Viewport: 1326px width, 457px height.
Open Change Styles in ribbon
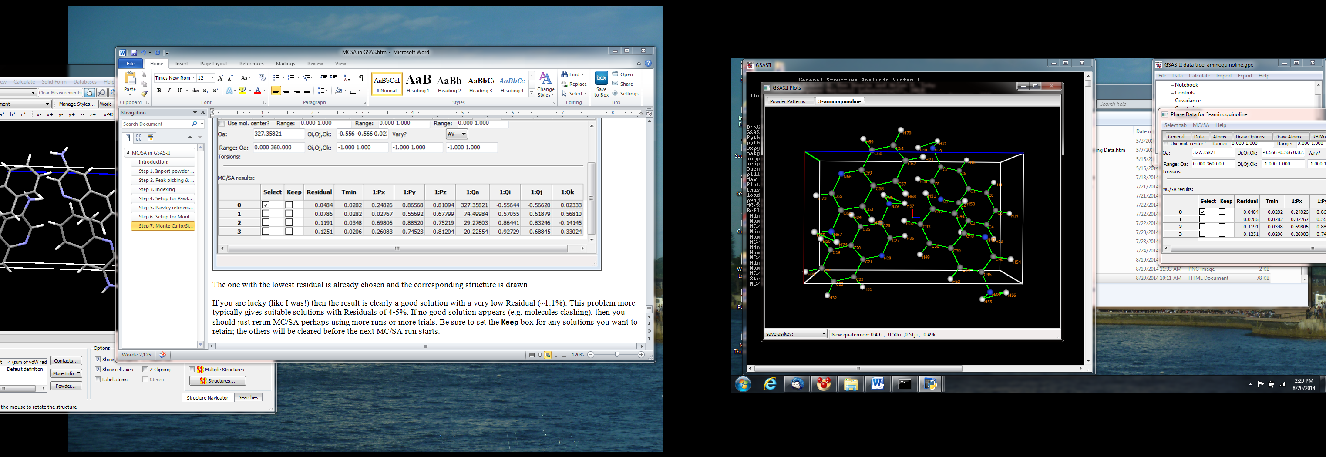(545, 84)
